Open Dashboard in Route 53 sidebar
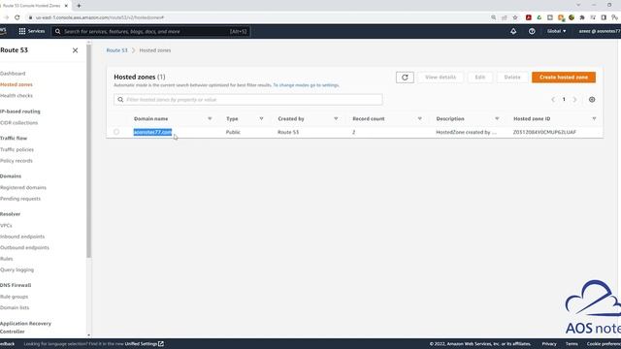The width and height of the screenshot is (621, 349). pyautogui.click(x=13, y=74)
